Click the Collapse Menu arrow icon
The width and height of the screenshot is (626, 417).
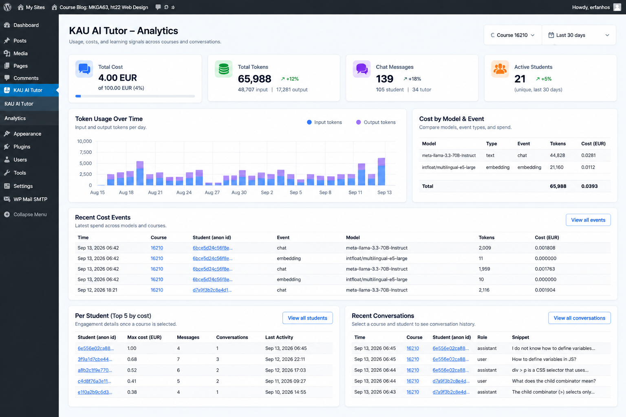7,214
